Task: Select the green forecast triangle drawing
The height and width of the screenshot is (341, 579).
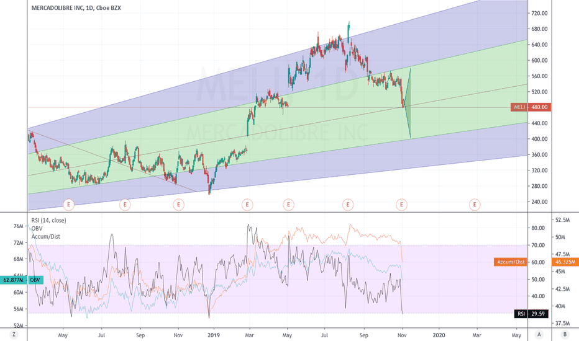Action: [x=408, y=105]
